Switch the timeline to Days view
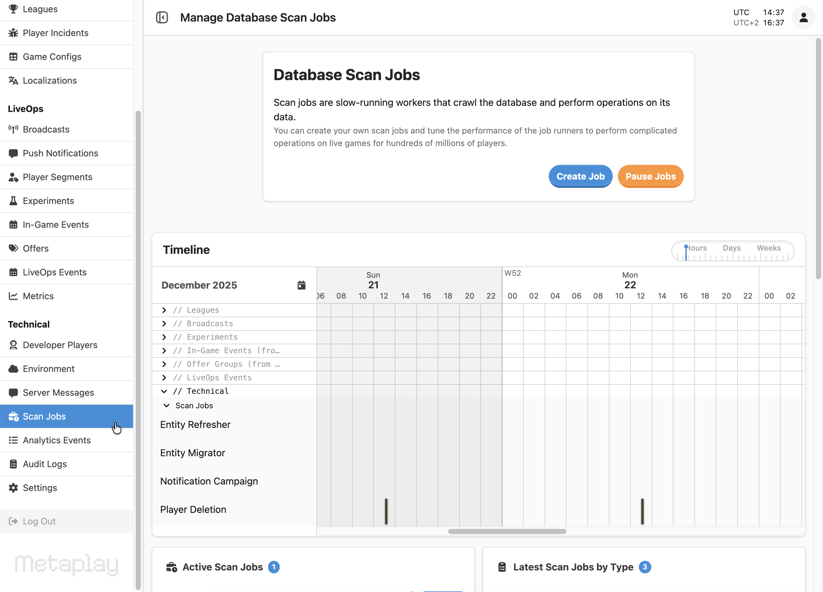This screenshot has width=823, height=592. [x=732, y=248]
